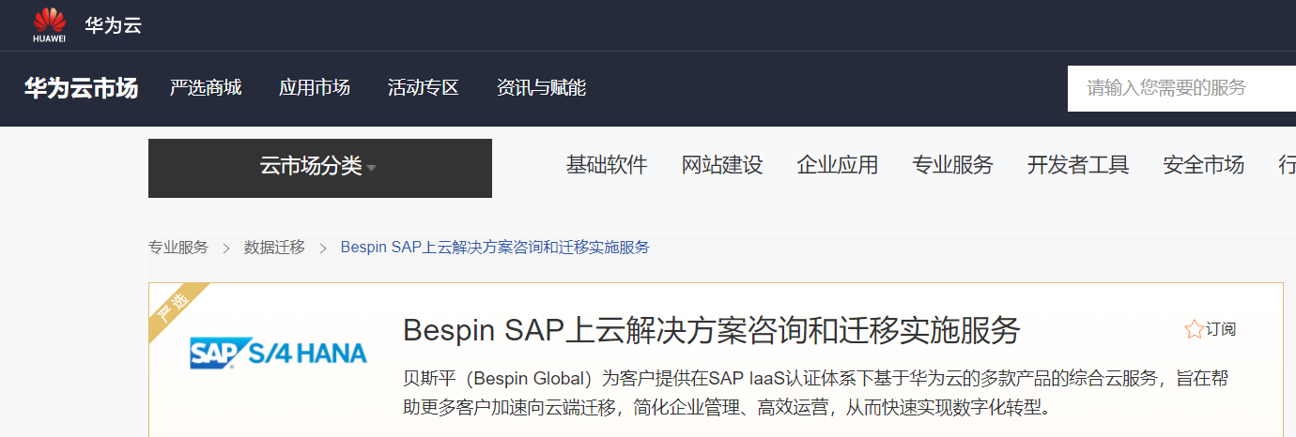Screen dimensions: 1296x437
Task: Select the 企业应用 category
Action: [x=838, y=165]
